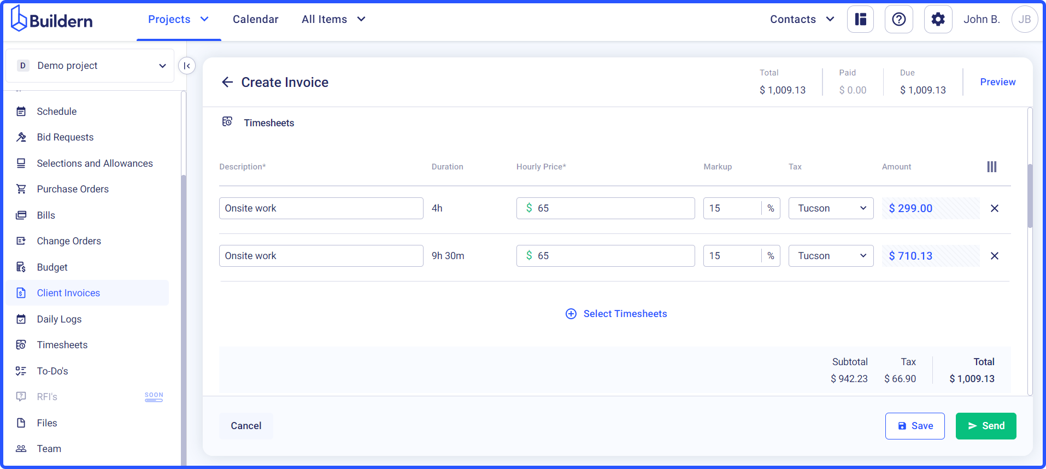Open settings via the gear icon
This screenshot has height=469, width=1046.
coord(938,20)
